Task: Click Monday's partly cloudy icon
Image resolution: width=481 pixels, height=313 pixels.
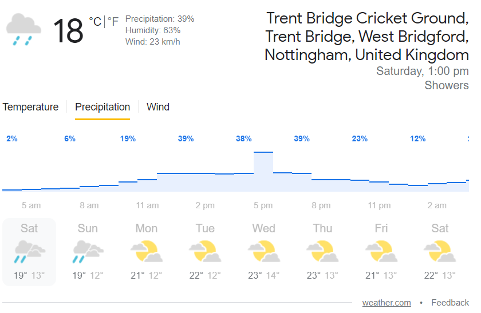Action: 147,252
